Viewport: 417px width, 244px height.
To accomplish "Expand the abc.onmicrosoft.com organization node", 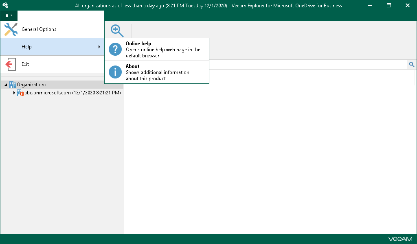I will 14,93.
